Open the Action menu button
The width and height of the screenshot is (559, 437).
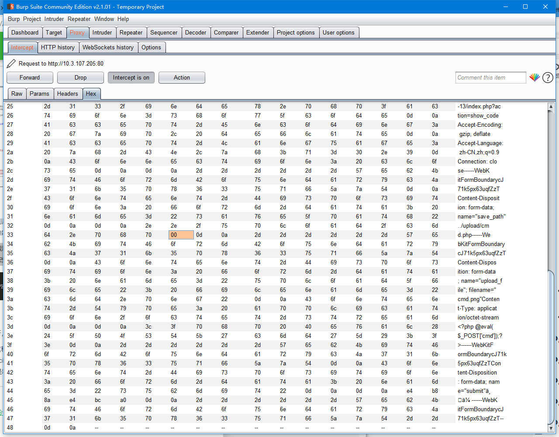182,77
